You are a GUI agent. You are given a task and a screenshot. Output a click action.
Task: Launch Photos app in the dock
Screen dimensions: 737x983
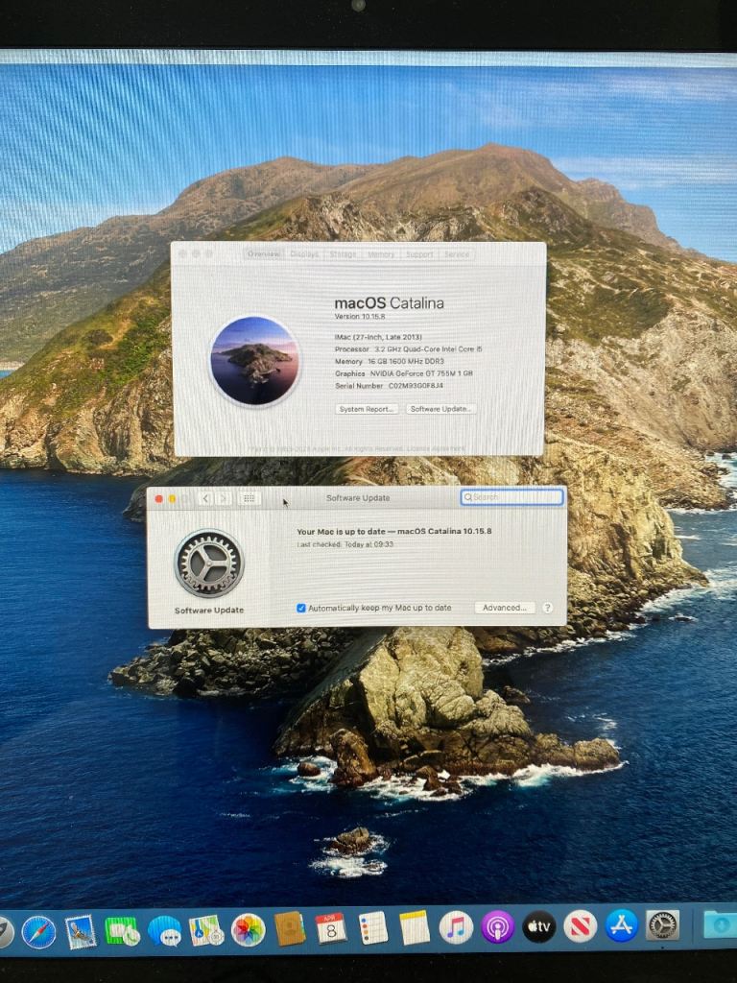coord(248,929)
